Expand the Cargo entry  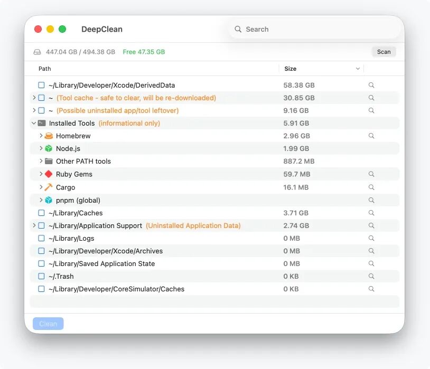tap(41, 187)
